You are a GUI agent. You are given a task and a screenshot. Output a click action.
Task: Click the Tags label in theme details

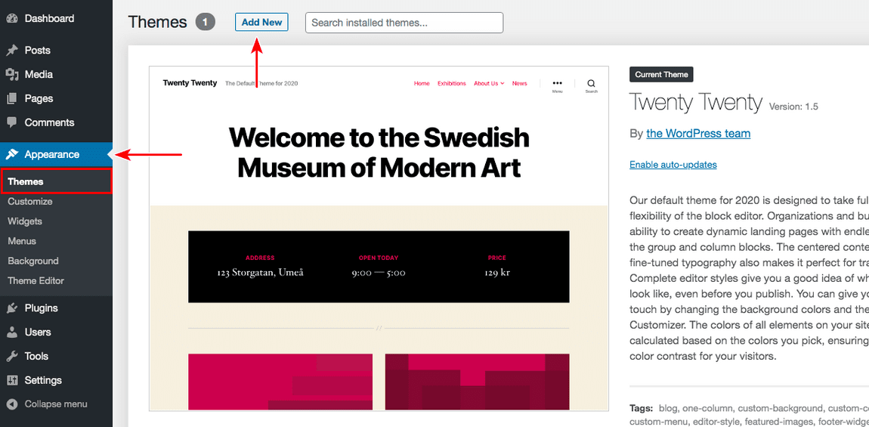pyautogui.click(x=642, y=408)
